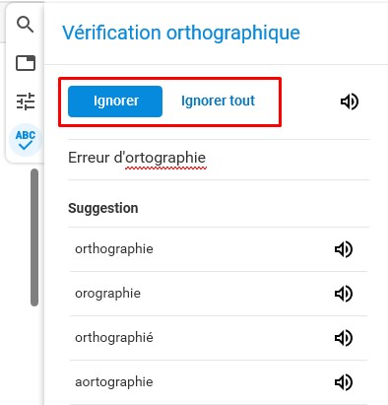Choose the suggestion orthographie
This screenshot has height=405, width=388.
(114, 249)
